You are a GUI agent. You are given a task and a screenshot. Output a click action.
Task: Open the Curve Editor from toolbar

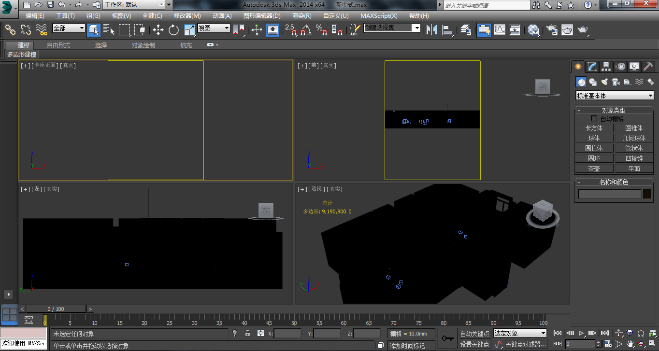[x=499, y=30]
